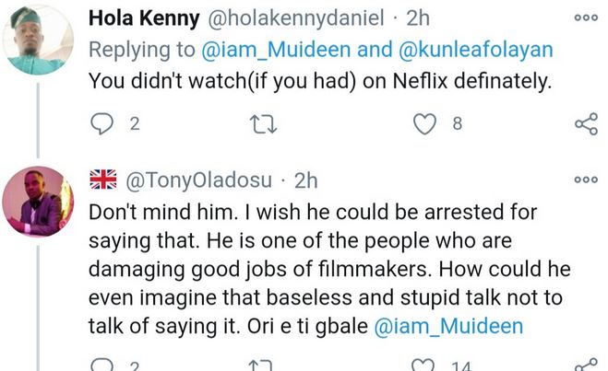Retweet Hola Kenny's tweet
Viewport: 608px width, 371px height.
point(264,124)
